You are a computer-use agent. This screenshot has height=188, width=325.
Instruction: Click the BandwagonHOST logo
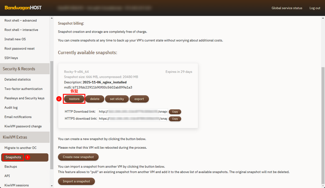pos(23,8)
